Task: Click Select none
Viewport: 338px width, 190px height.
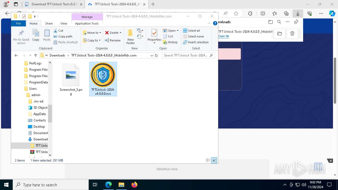Action: click(193, 36)
